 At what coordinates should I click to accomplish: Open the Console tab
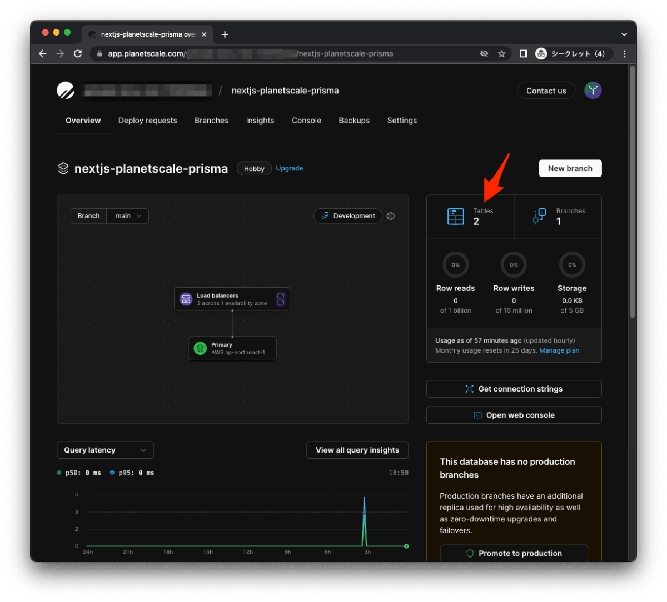click(307, 121)
